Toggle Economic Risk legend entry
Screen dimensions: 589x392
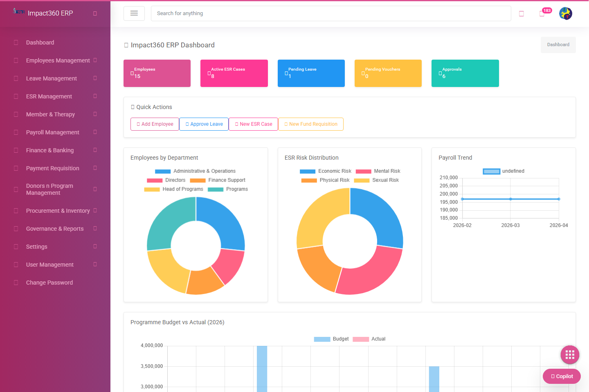[x=326, y=171]
